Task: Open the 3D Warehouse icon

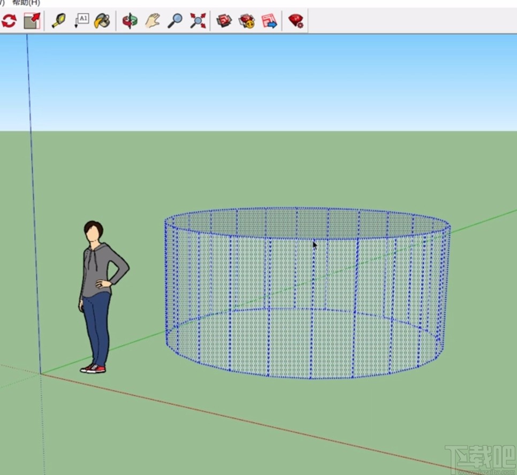Action: pyautogui.click(x=224, y=21)
